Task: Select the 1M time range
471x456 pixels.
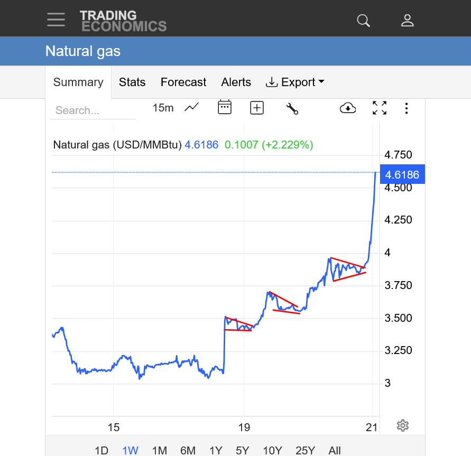Action: (159, 450)
